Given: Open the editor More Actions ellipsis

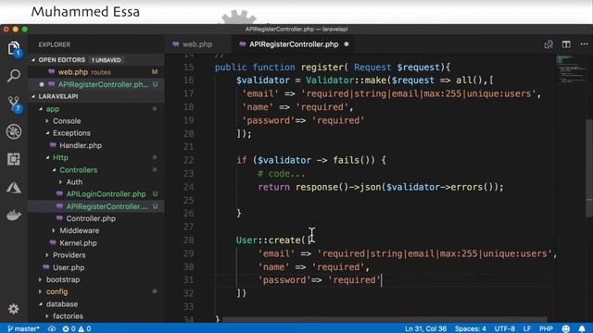Looking at the screenshot, I should coord(584,44).
